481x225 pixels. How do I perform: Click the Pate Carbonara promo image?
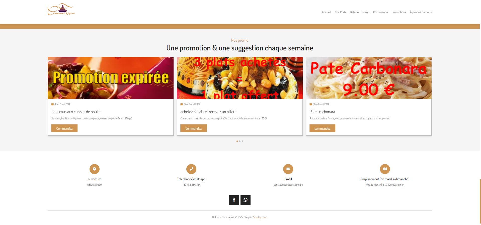369,78
